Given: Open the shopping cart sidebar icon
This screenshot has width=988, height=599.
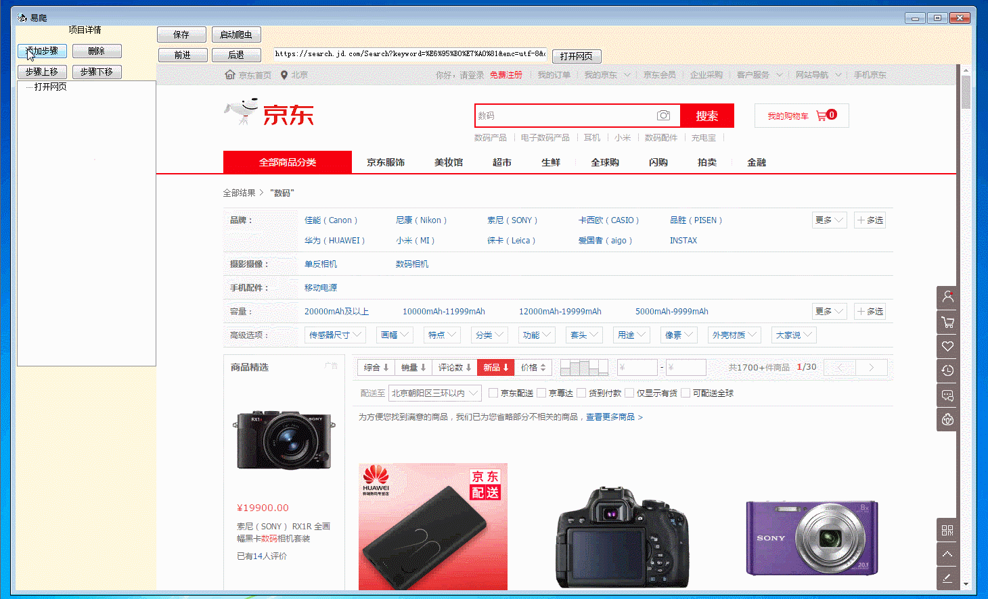Looking at the screenshot, I should [x=947, y=322].
